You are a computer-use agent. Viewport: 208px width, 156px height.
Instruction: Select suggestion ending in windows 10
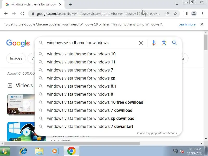tap(108, 54)
